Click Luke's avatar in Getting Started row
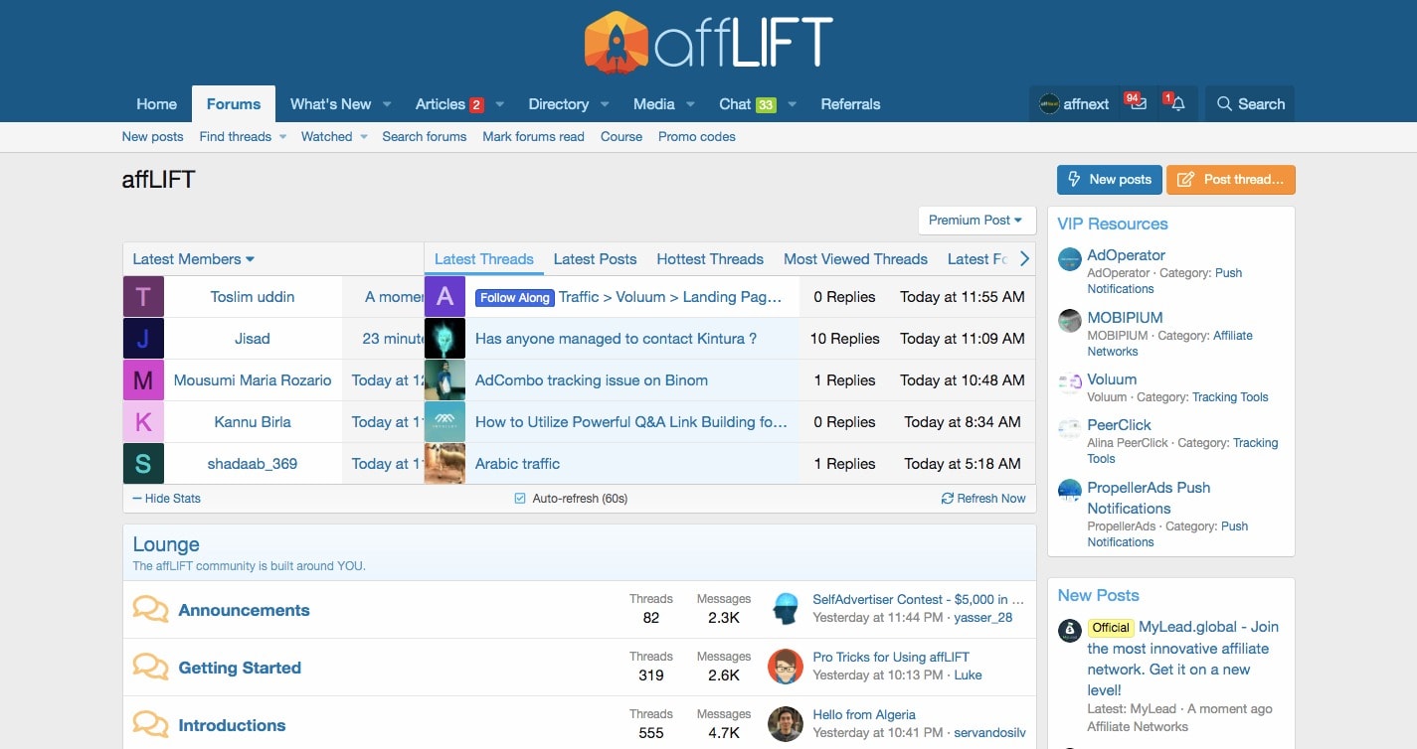Viewport: 1417px width, 749px height. coord(786,667)
